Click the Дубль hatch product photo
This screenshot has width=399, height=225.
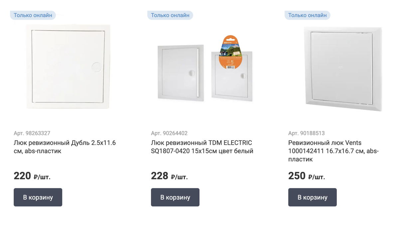68,66
